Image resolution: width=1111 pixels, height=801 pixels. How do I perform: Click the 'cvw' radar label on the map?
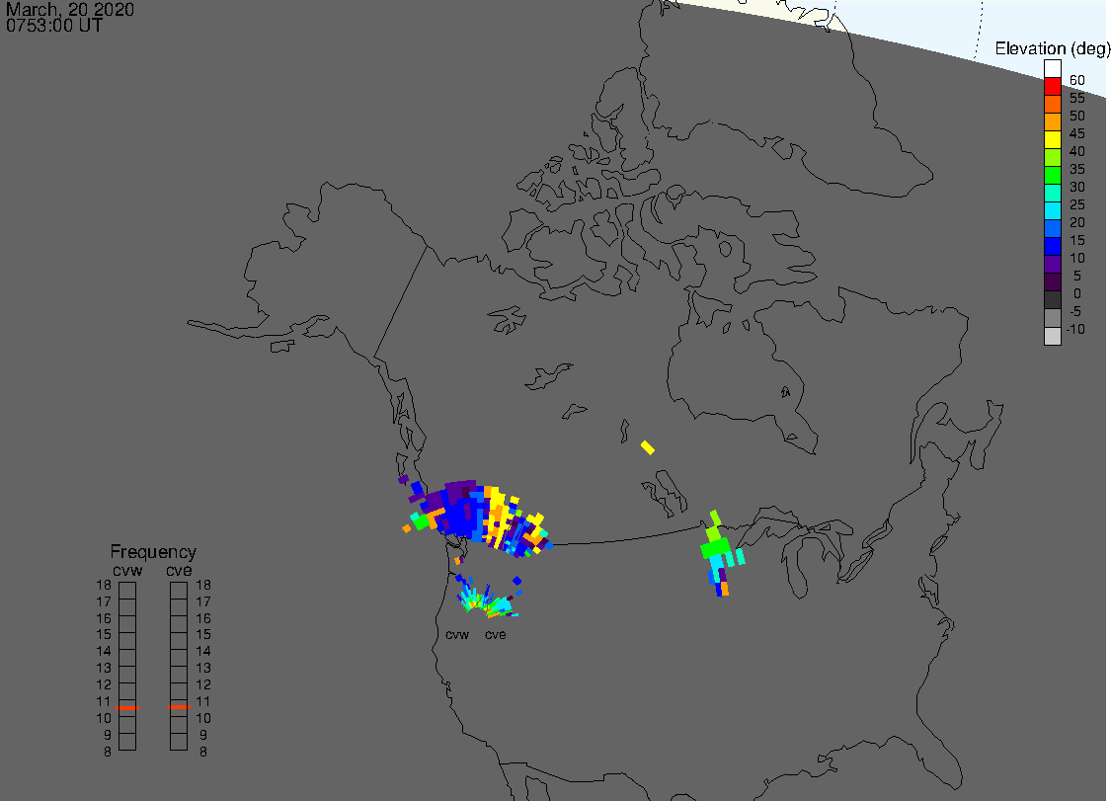pyautogui.click(x=457, y=635)
